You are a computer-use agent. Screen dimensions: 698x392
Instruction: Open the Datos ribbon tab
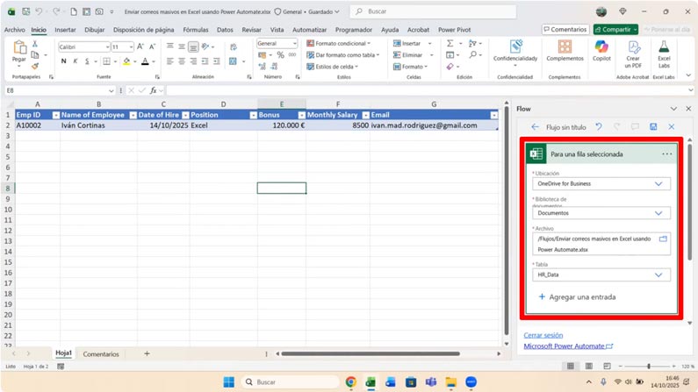click(225, 30)
